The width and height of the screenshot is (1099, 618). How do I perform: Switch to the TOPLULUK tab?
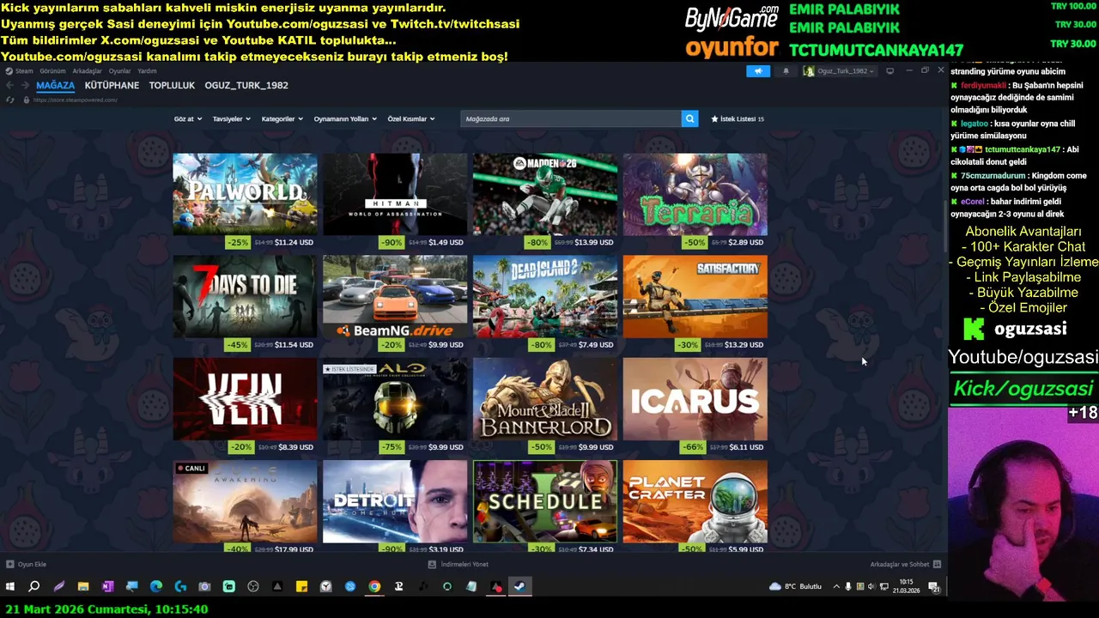172,85
